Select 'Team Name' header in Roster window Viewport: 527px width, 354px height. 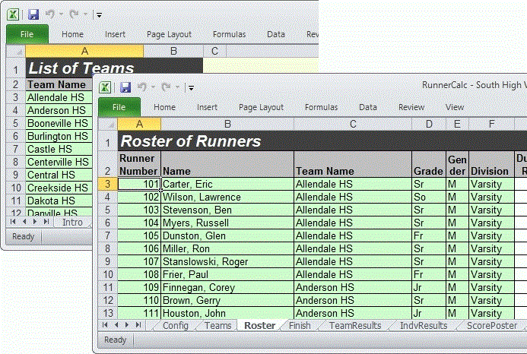353,164
